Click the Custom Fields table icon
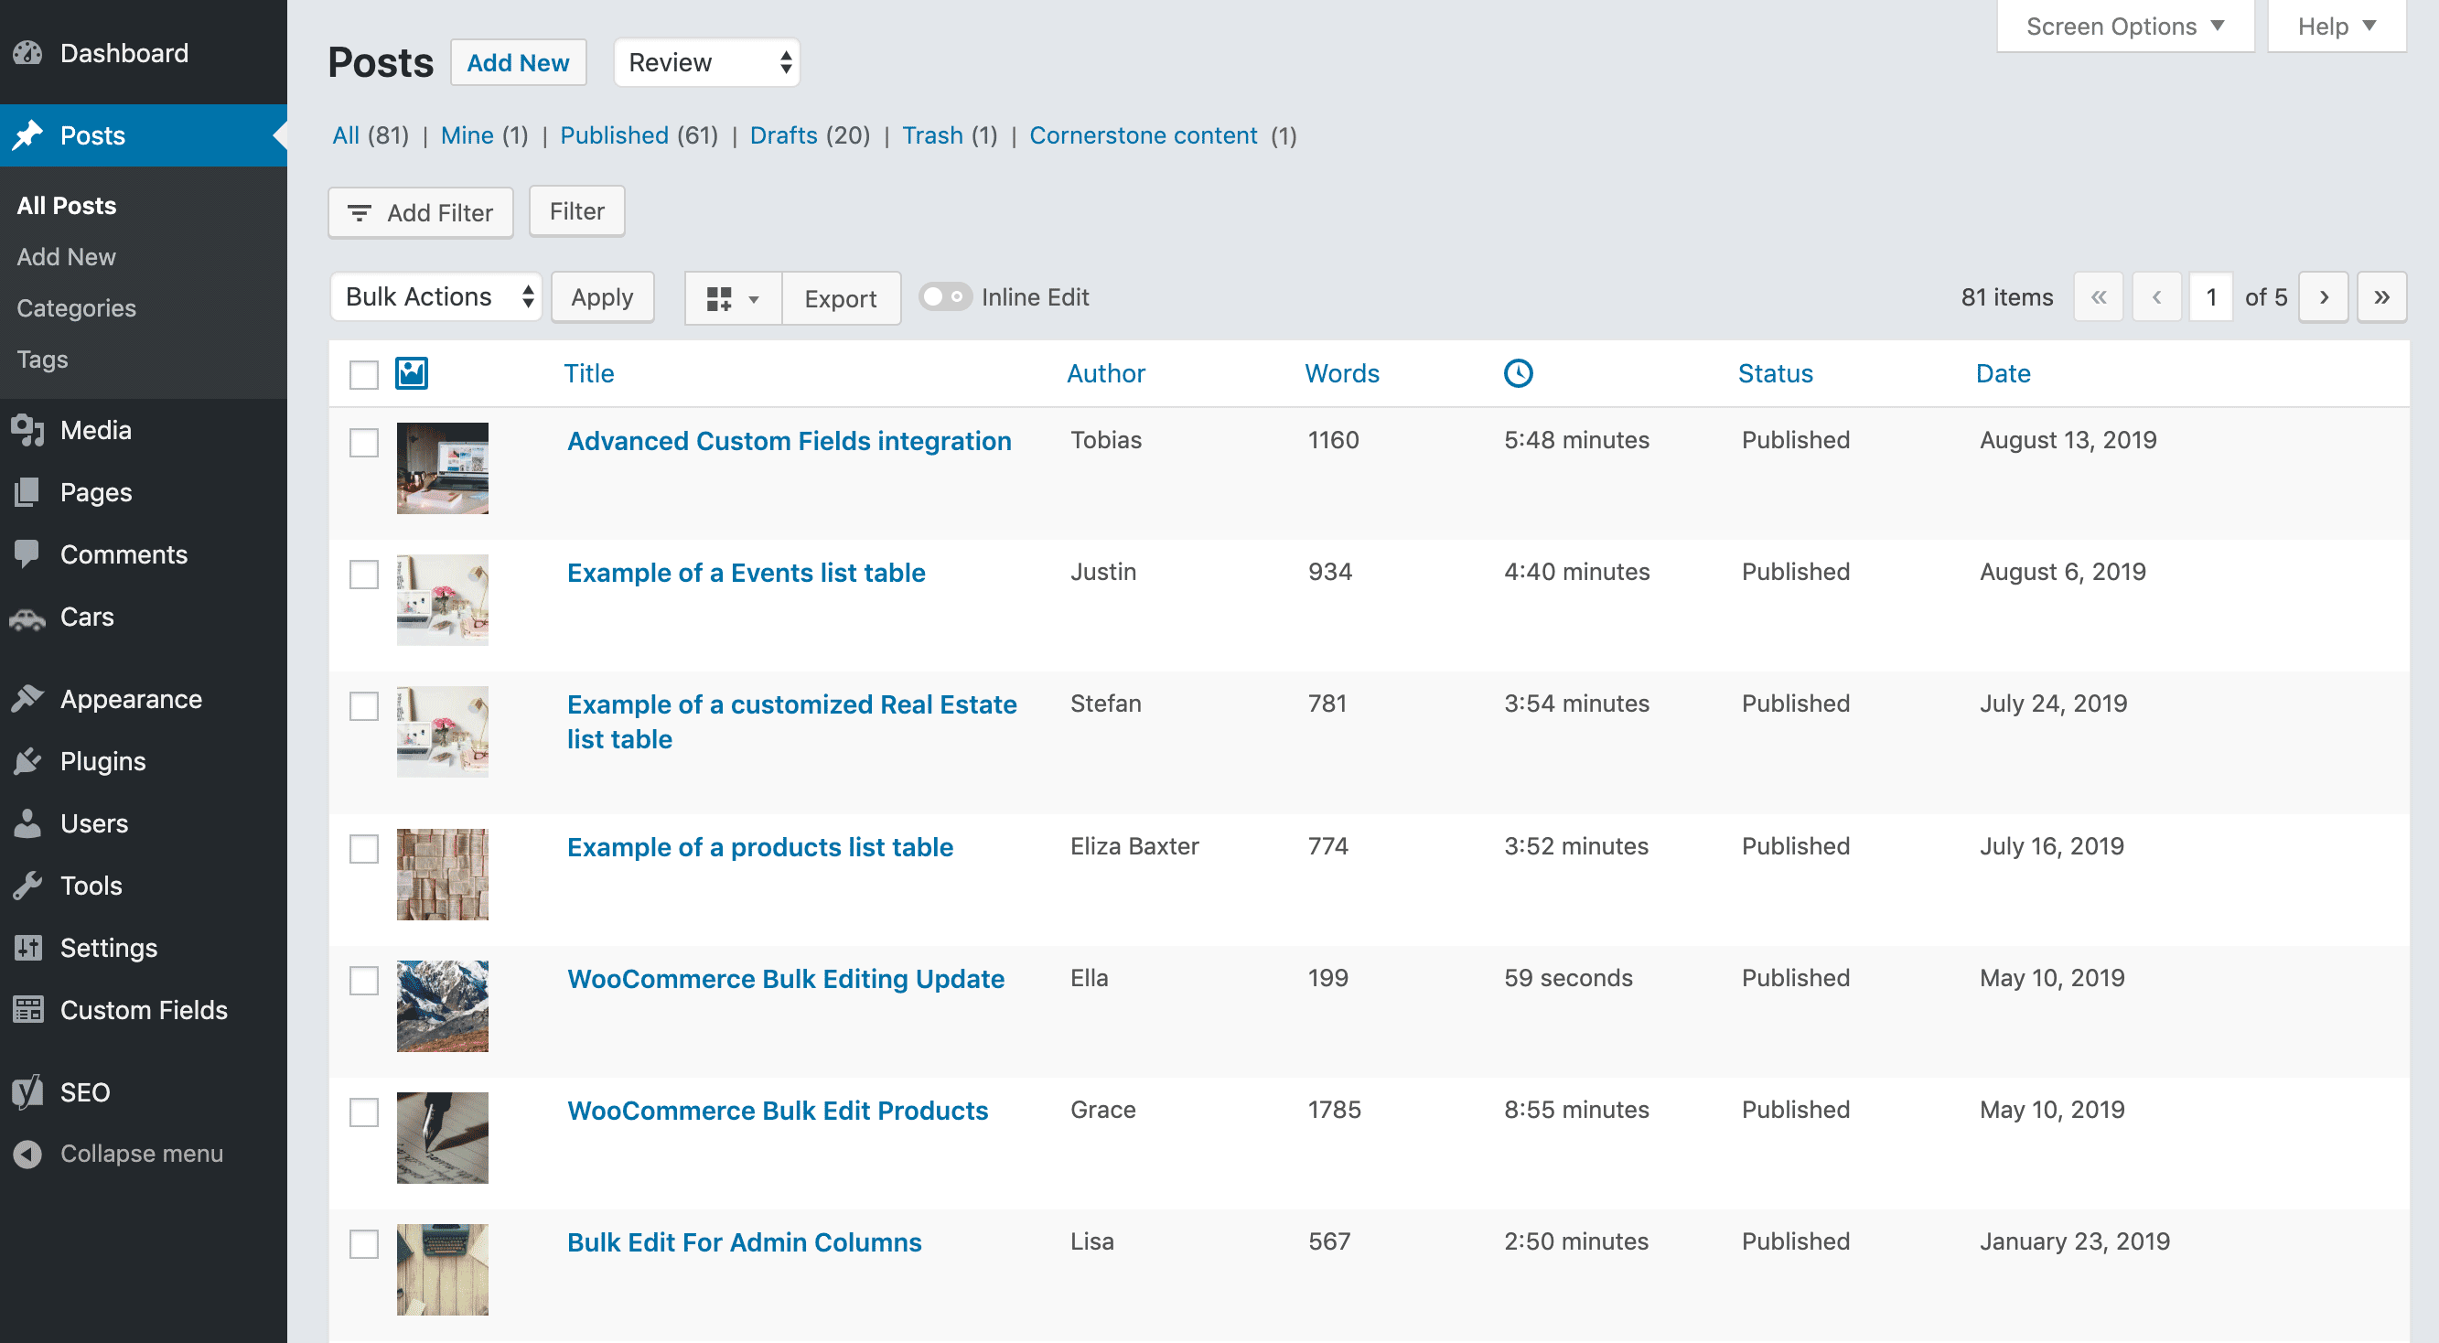This screenshot has height=1343, width=2439. pos(27,1010)
